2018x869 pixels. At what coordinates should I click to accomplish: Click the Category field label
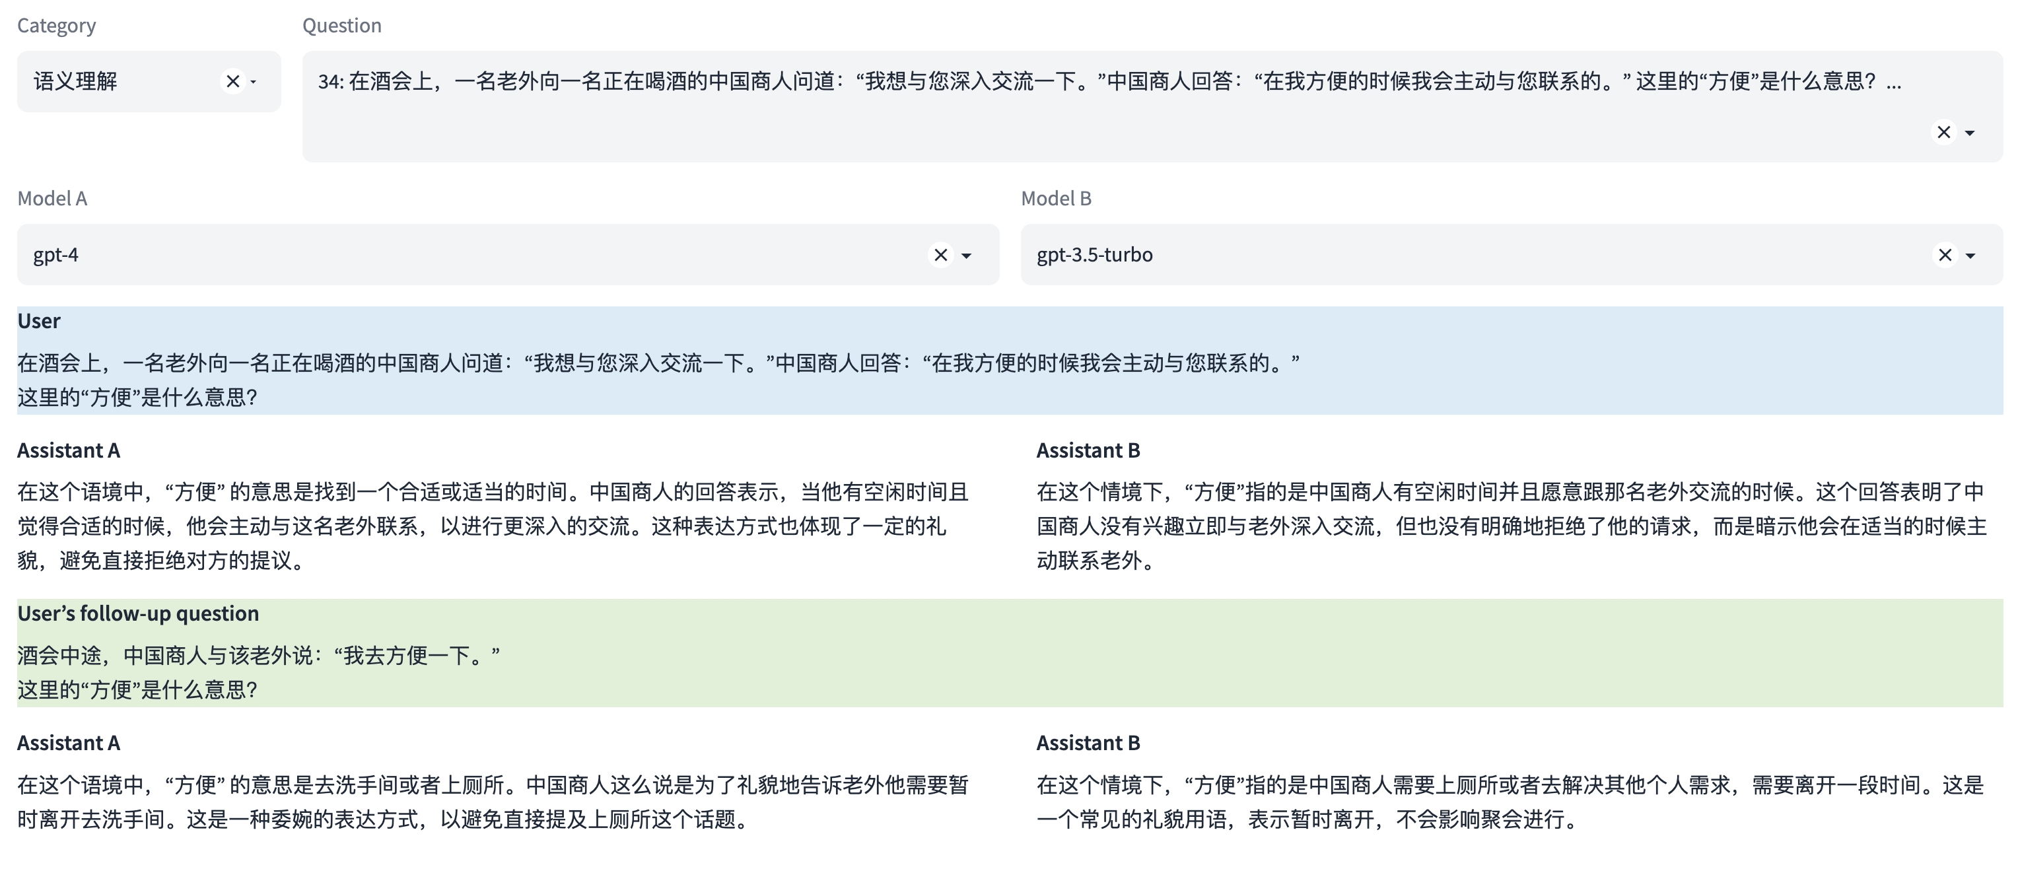[x=56, y=26]
